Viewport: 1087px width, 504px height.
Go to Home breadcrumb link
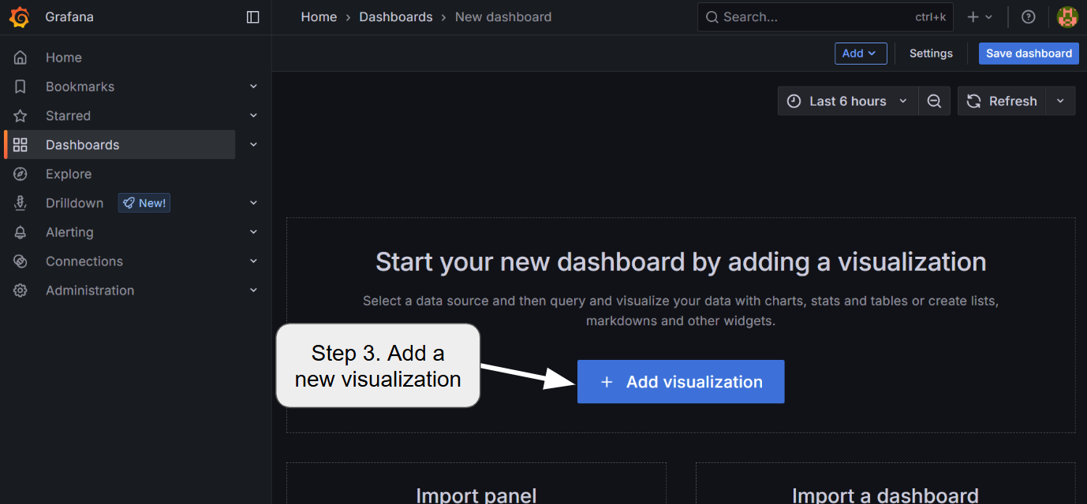[319, 17]
